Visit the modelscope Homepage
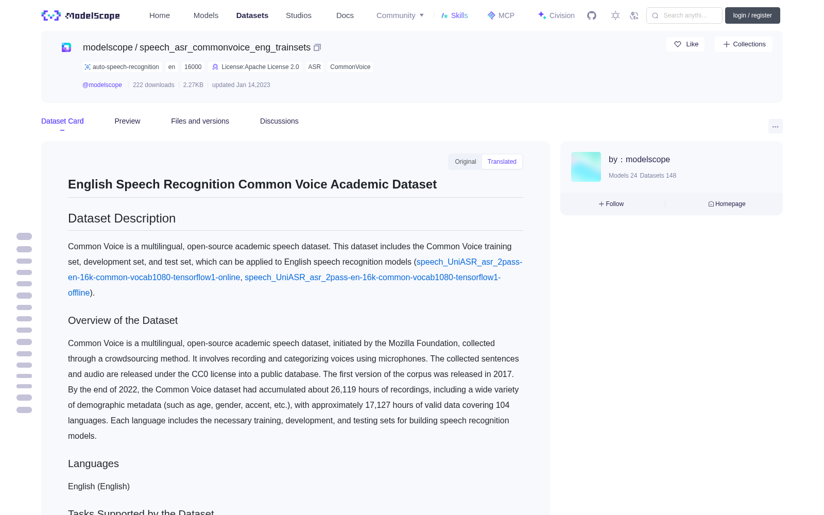 [x=727, y=204]
